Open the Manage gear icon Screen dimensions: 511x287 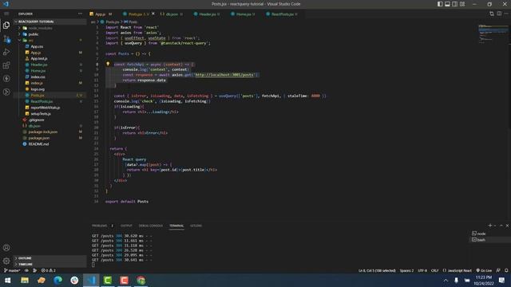point(6,261)
